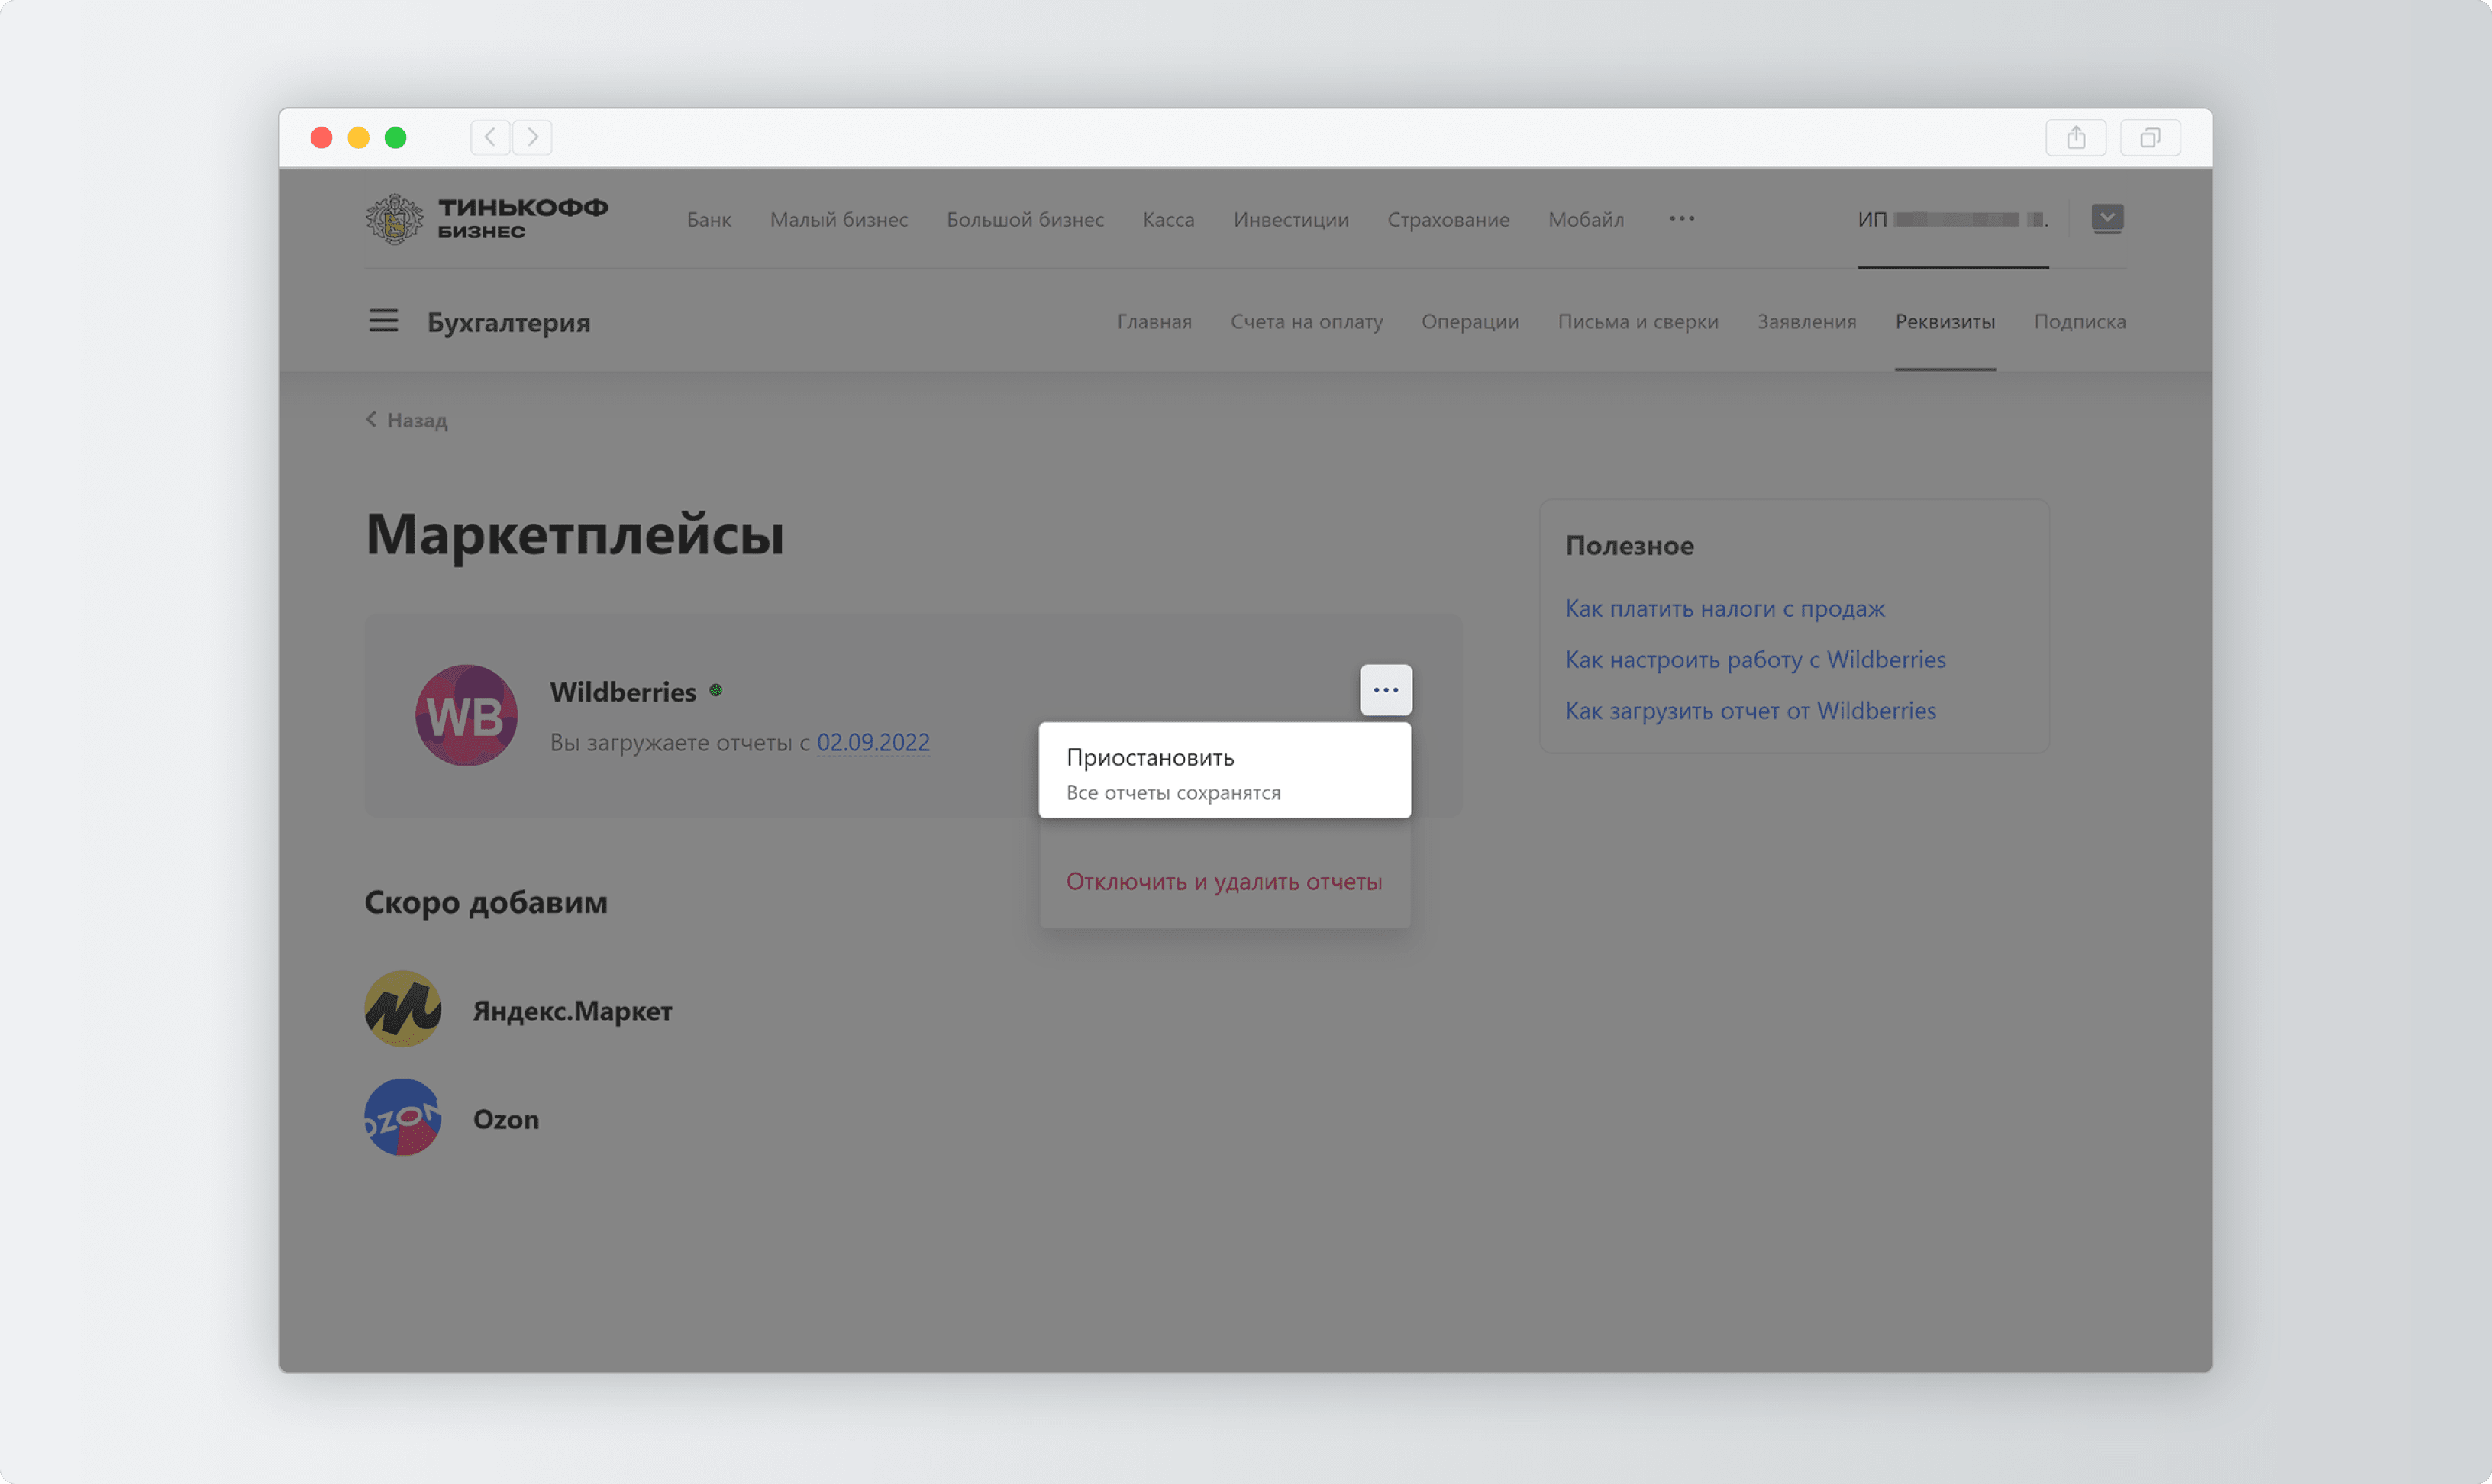Open the hamburger menu beside Бухгалтерия

pyautogui.click(x=383, y=321)
